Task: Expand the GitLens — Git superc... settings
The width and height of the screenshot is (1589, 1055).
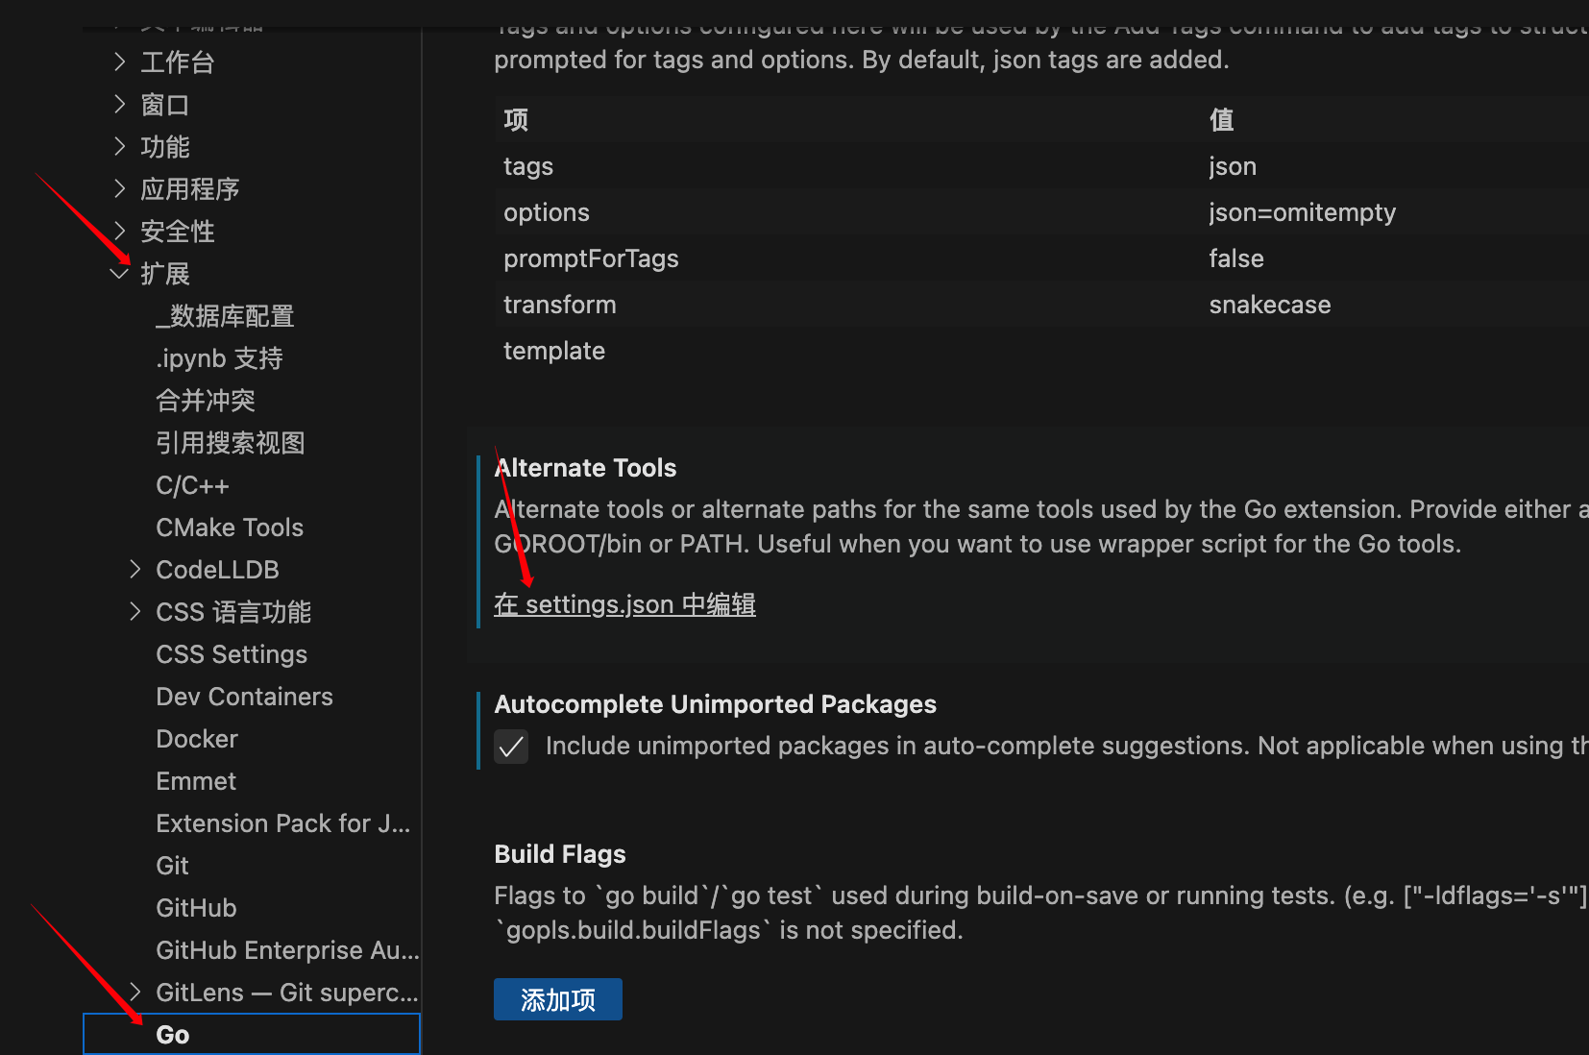Action: [x=134, y=992]
